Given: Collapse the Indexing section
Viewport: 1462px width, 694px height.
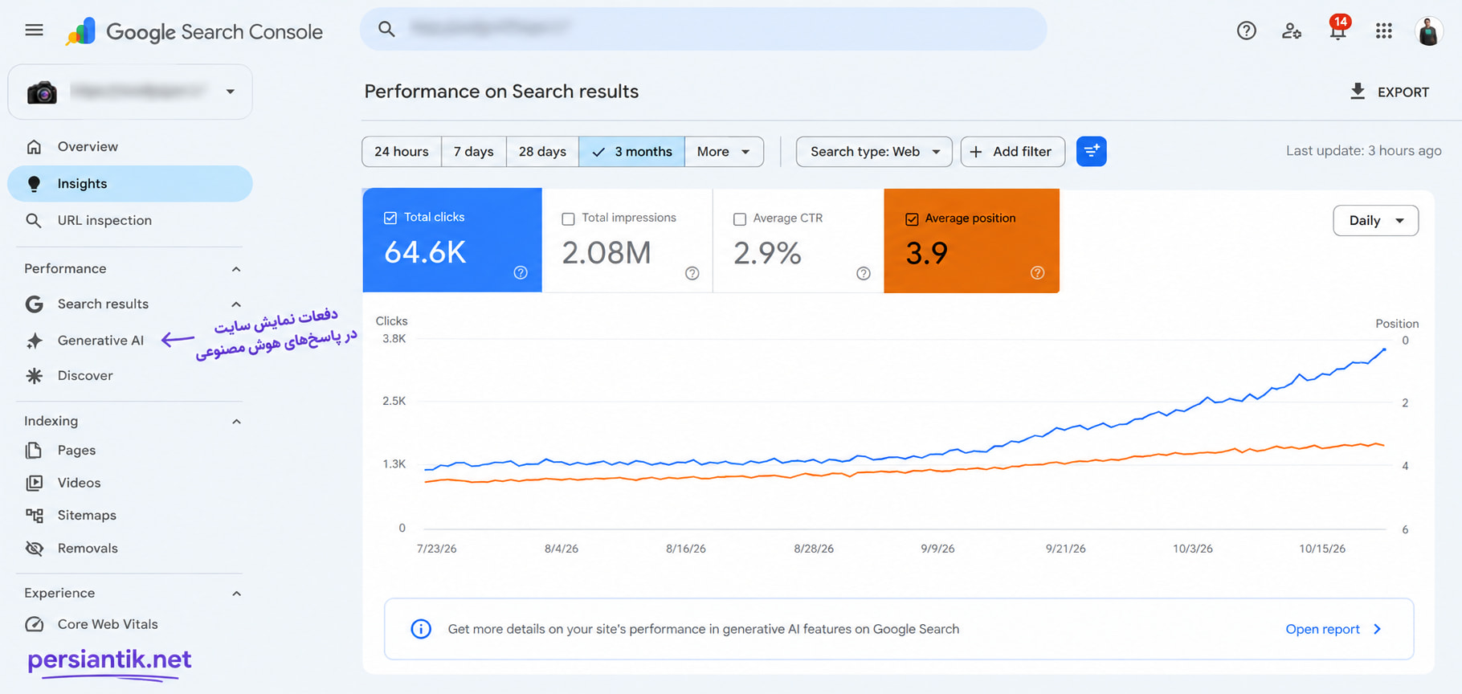Looking at the screenshot, I should click(236, 422).
